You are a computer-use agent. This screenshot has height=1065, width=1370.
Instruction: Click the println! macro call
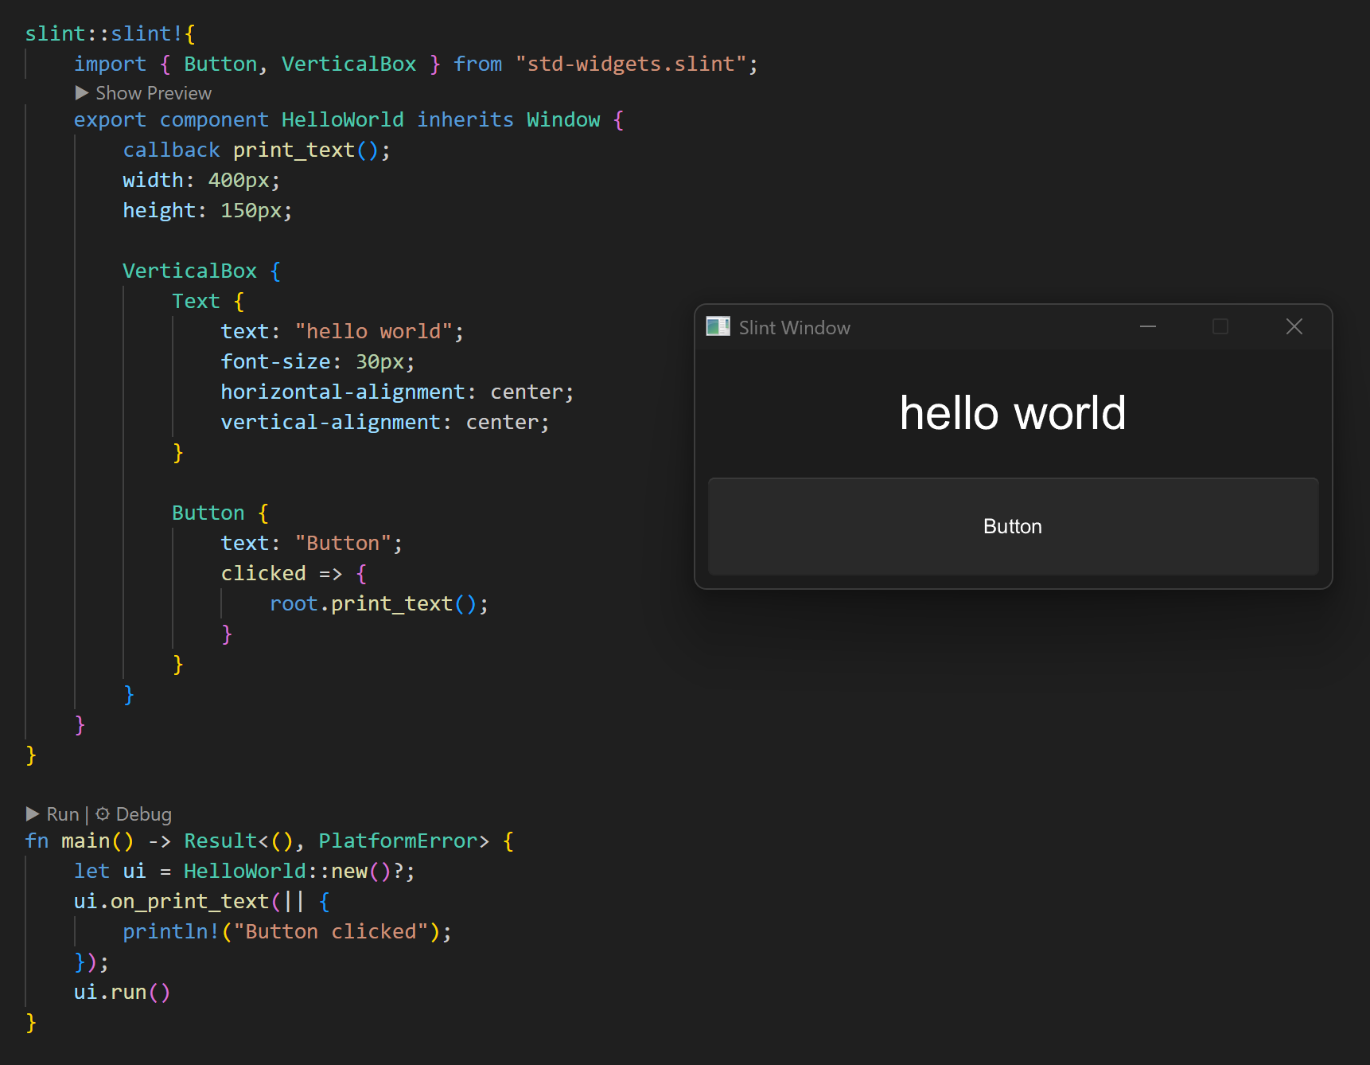pyautogui.click(x=170, y=931)
